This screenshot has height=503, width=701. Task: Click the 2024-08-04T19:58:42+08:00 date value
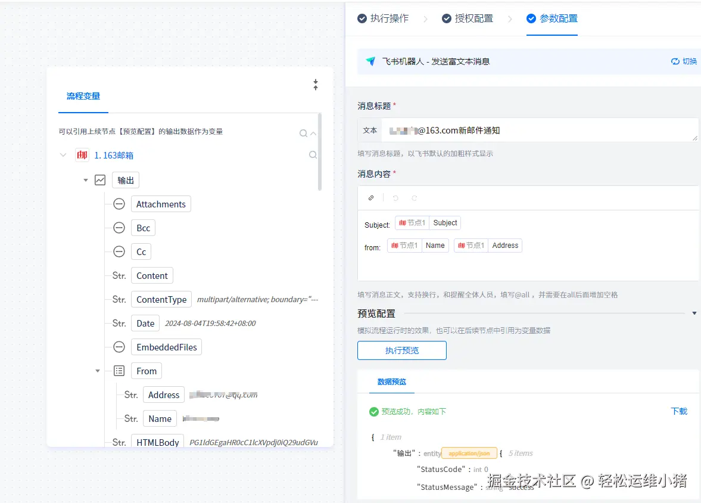click(x=210, y=323)
